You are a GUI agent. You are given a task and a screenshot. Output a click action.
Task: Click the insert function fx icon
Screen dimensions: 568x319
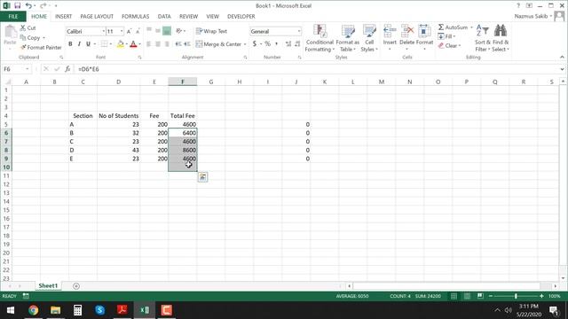click(x=67, y=69)
